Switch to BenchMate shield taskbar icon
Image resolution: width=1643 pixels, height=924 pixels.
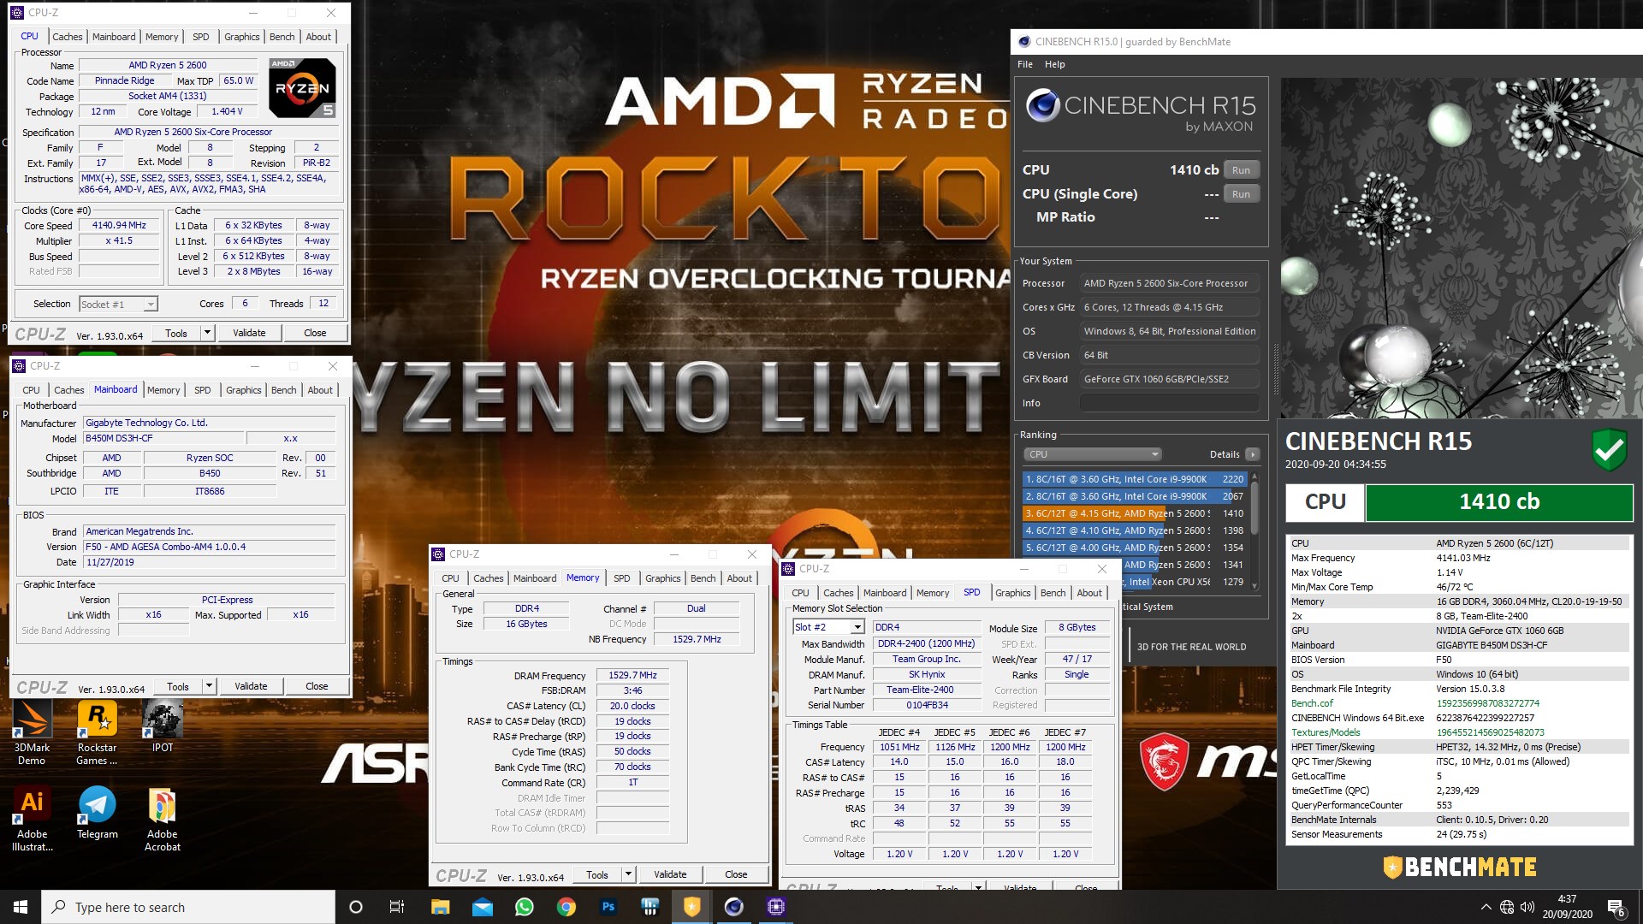coord(691,907)
